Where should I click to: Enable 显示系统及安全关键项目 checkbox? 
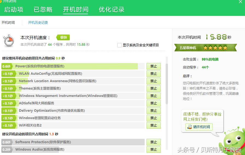119,45
